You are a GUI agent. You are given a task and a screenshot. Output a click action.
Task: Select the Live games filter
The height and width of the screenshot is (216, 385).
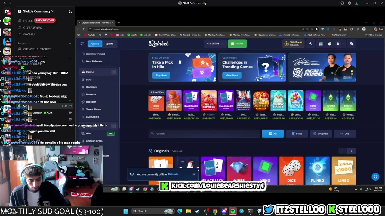[345, 134]
